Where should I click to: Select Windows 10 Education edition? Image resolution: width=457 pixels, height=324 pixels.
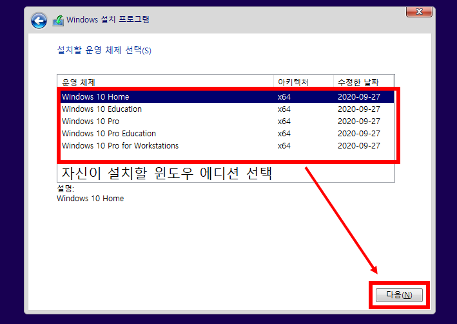click(227, 109)
